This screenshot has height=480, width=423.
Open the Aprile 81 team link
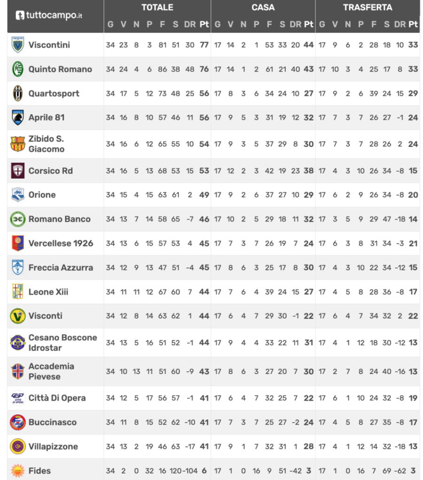[47, 118]
